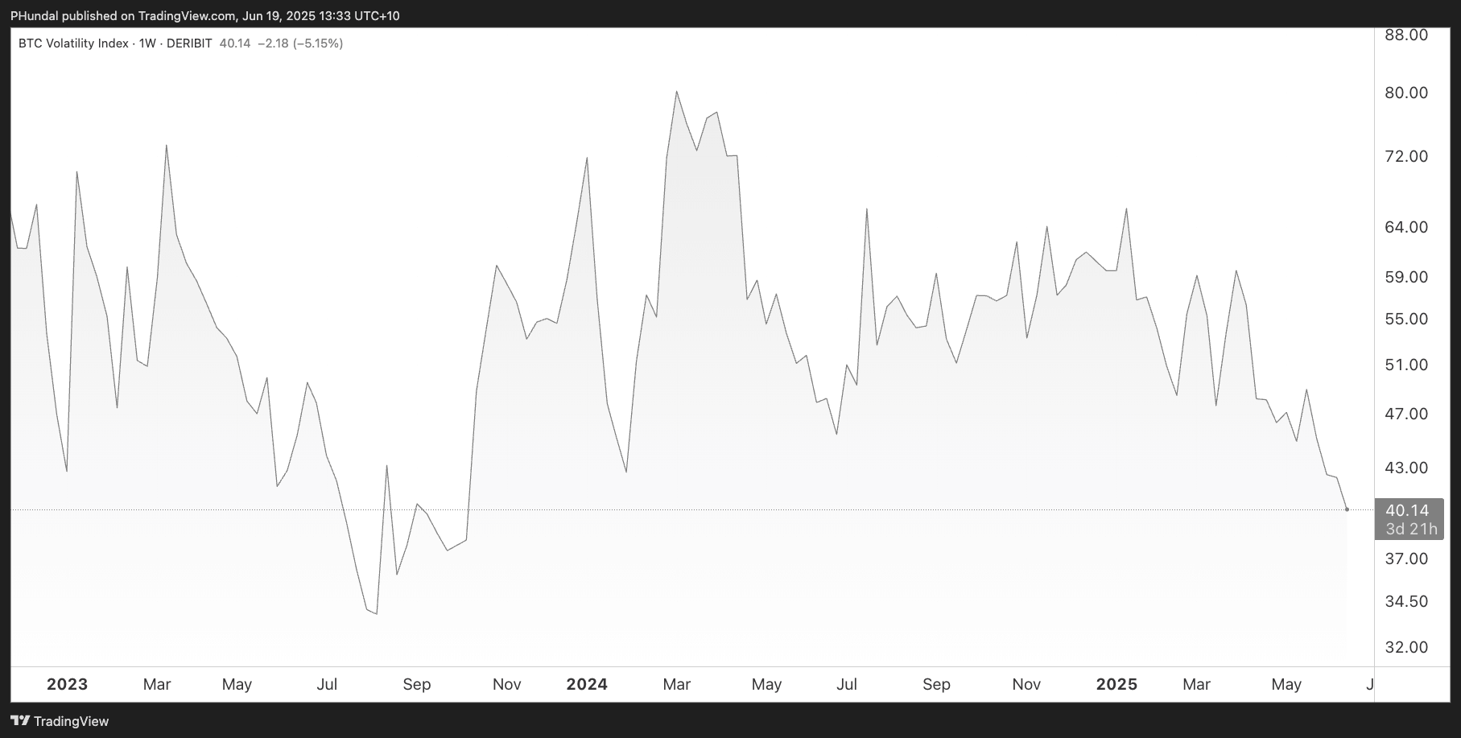1461x738 pixels.
Task: Click the 72.00 price axis label
Action: [1406, 156]
